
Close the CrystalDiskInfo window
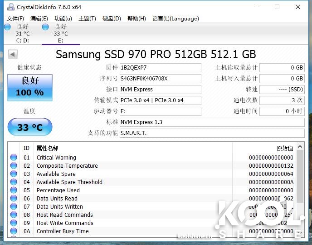[x=298, y=7]
